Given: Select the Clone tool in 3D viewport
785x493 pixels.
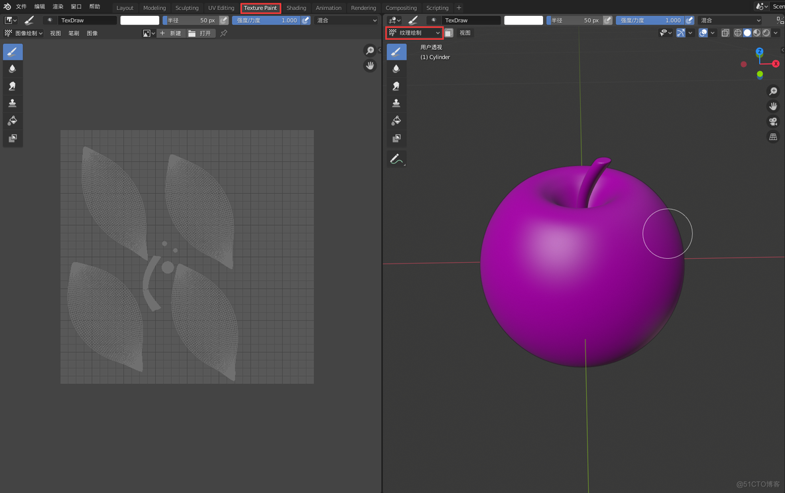Looking at the screenshot, I should pyautogui.click(x=396, y=104).
